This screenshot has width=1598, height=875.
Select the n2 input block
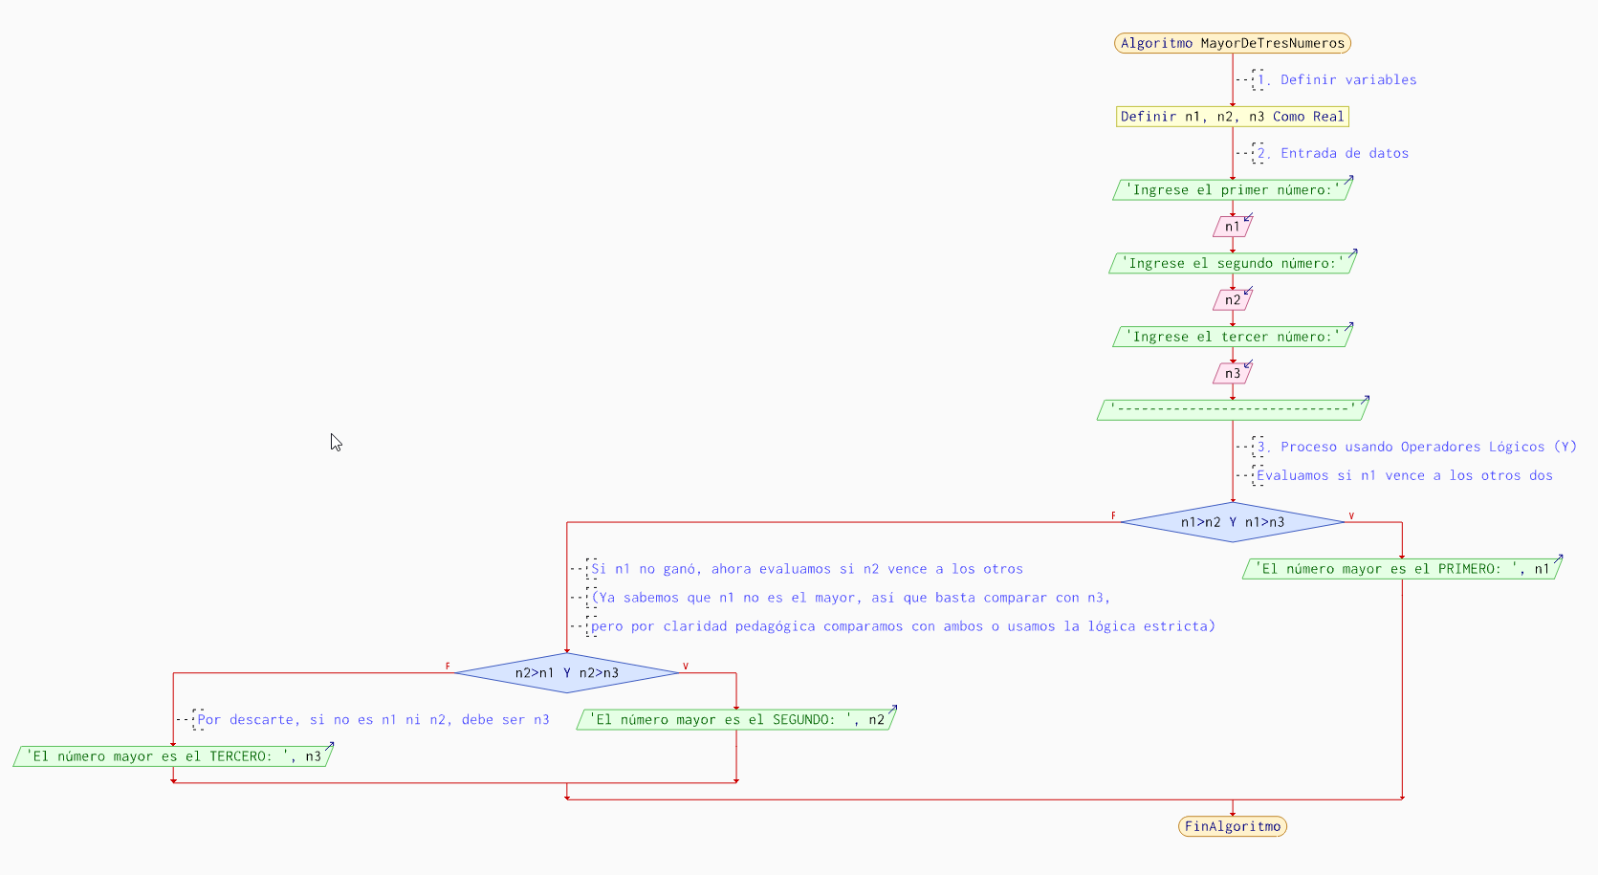tap(1232, 300)
